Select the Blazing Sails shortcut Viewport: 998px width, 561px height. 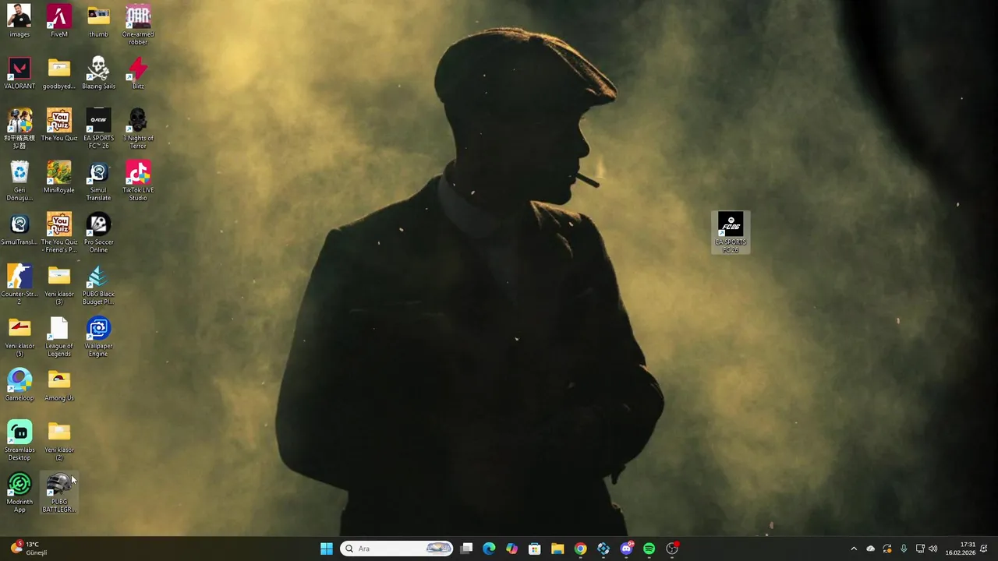click(98, 73)
